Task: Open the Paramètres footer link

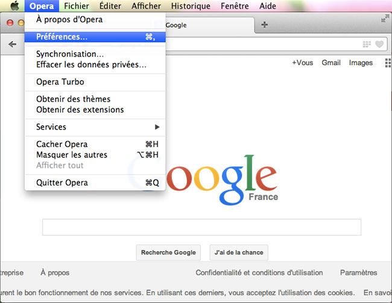Action: (x=358, y=272)
